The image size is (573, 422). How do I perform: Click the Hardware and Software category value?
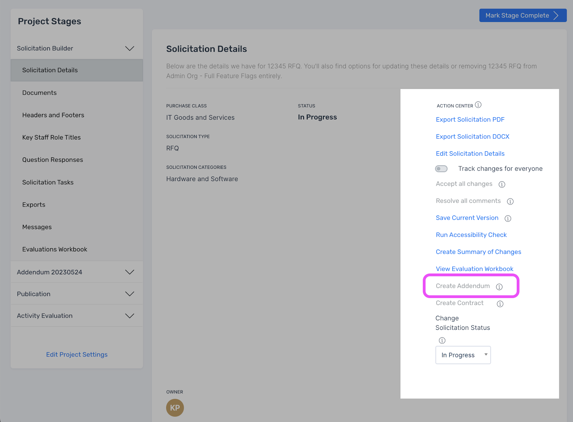(202, 179)
